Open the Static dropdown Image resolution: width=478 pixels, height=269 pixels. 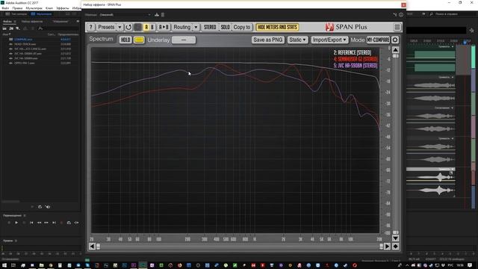point(297,40)
